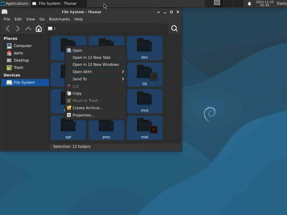Click the File System taskbar button
287x215 pixels.
point(57,4)
